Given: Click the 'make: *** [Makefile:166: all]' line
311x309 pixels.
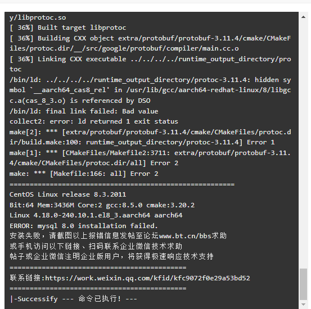Looking at the screenshot, I should click(84, 174).
